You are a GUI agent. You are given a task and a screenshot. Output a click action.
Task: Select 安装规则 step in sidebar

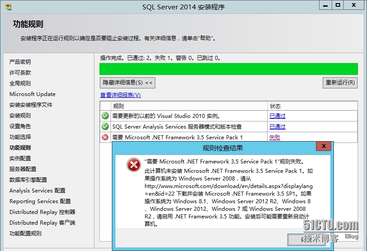[20, 116]
